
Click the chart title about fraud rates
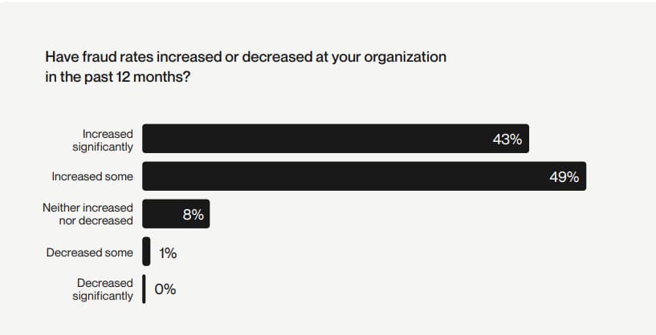(x=246, y=67)
